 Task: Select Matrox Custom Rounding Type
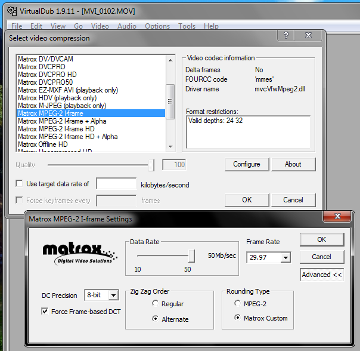click(237, 318)
